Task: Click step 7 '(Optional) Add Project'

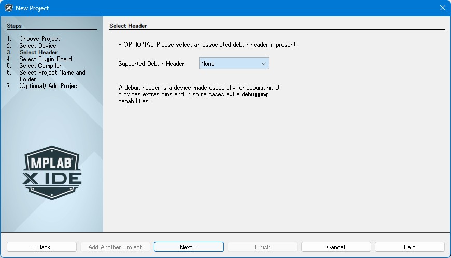Action: pyautogui.click(x=49, y=86)
